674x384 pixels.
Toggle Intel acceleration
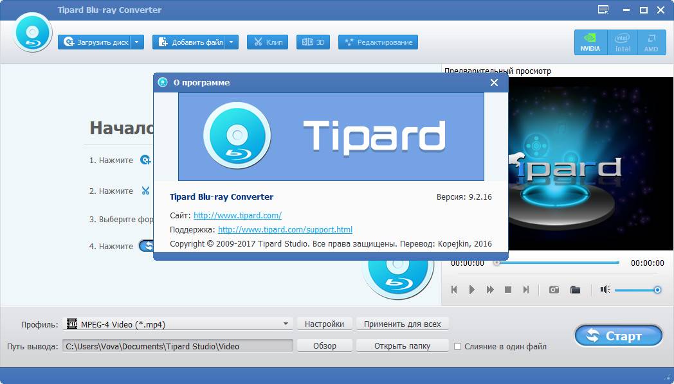click(623, 42)
